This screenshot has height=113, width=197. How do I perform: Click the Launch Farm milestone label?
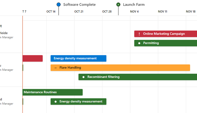coord(134,5)
